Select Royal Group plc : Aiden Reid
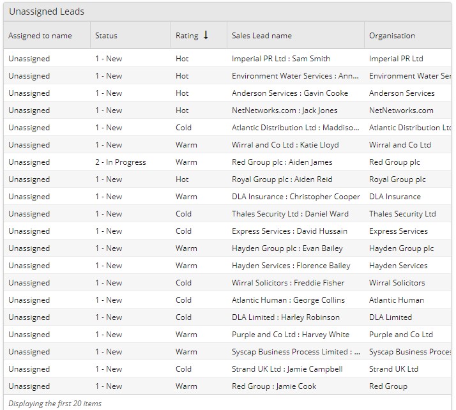Viewport: 456px width, 410px height. pos(282,179)
